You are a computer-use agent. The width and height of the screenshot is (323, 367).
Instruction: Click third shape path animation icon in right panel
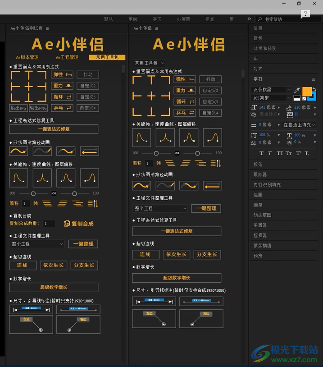pyautogui.click(x=189, y=186)
